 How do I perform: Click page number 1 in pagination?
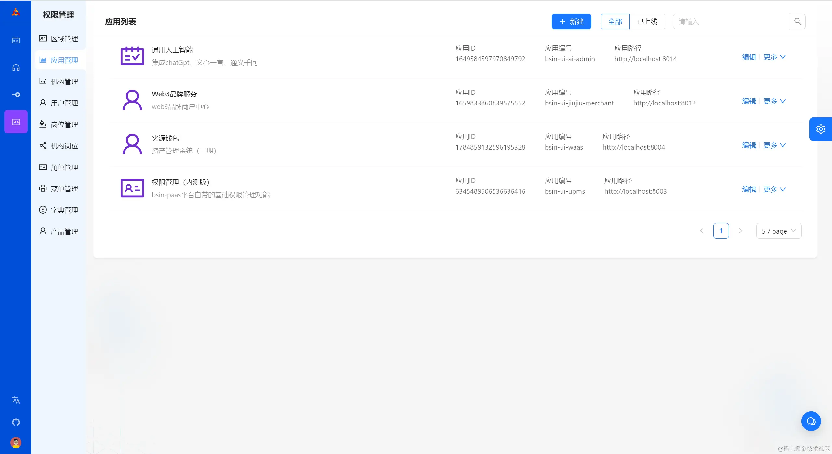(721, 231)
